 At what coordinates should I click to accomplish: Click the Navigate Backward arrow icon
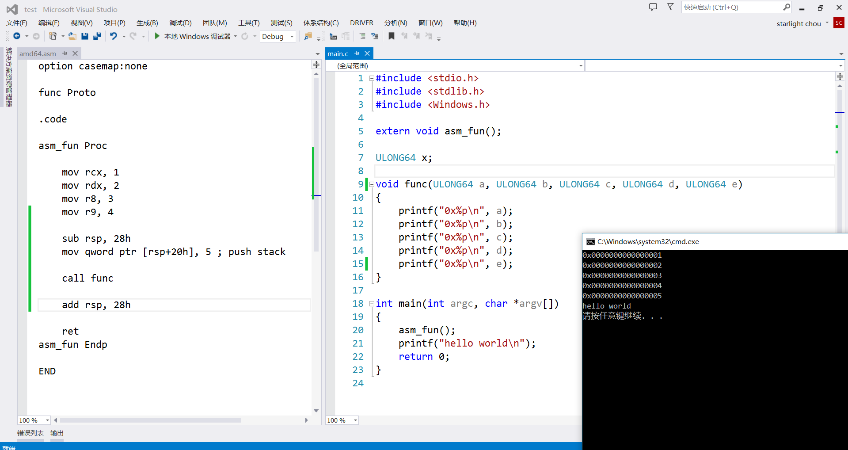pyautogui.click(x=17, y=36)
